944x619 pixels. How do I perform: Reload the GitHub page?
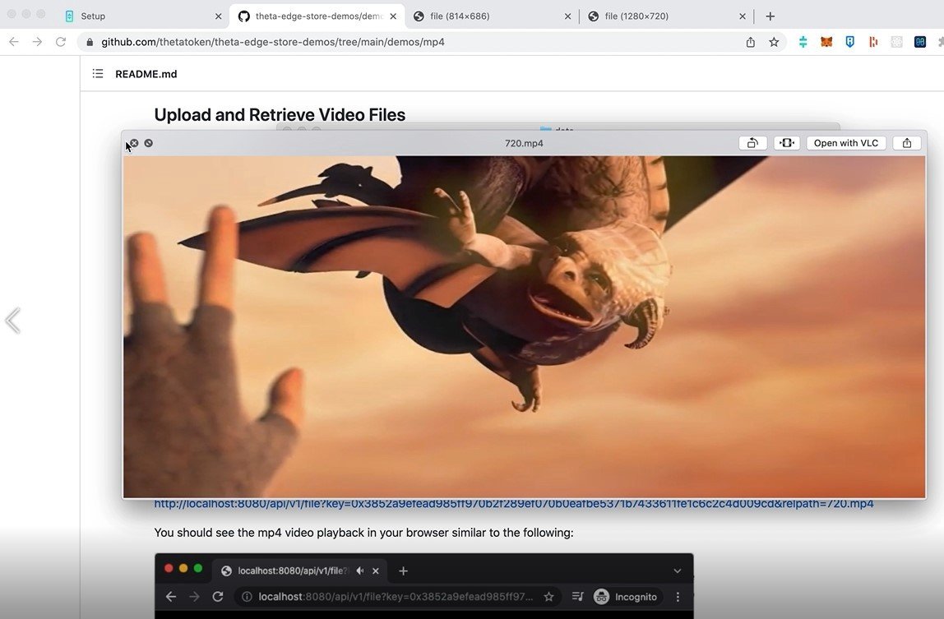61,42
